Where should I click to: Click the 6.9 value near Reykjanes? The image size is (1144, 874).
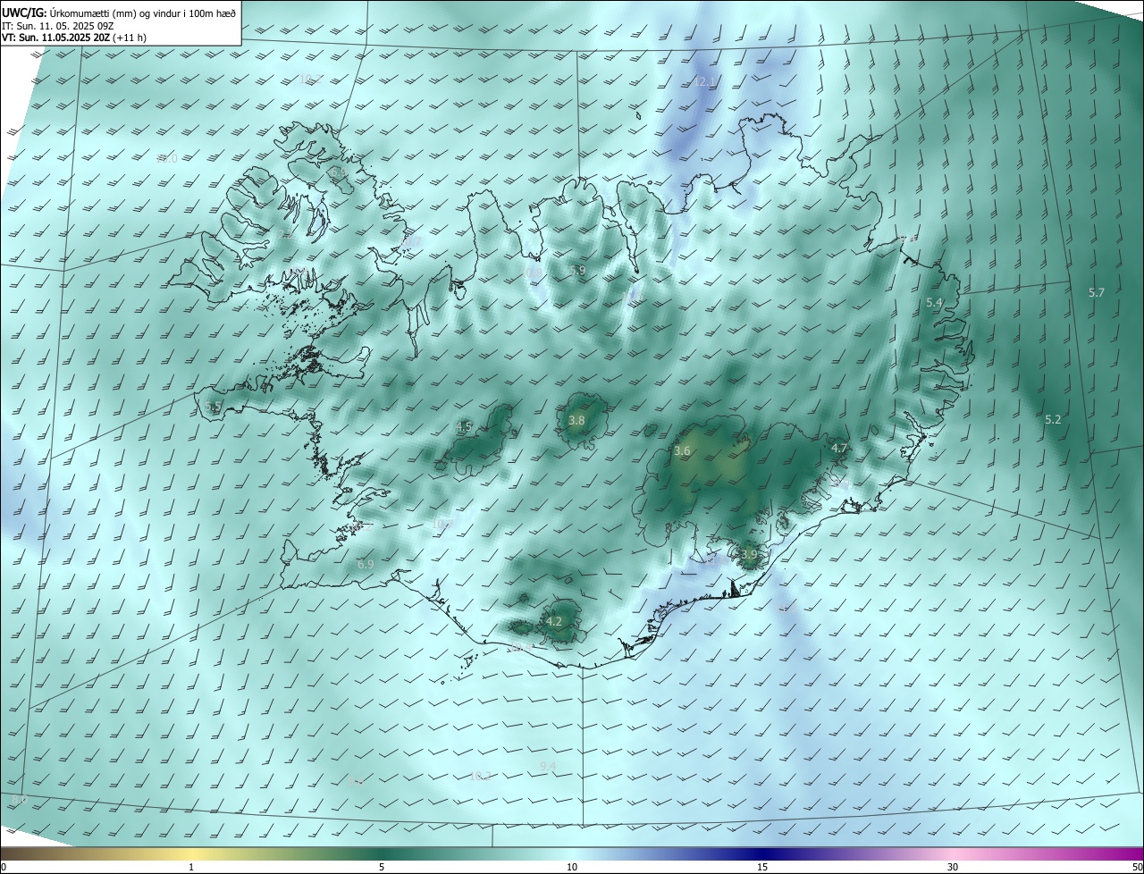click(x=365, y=564)
